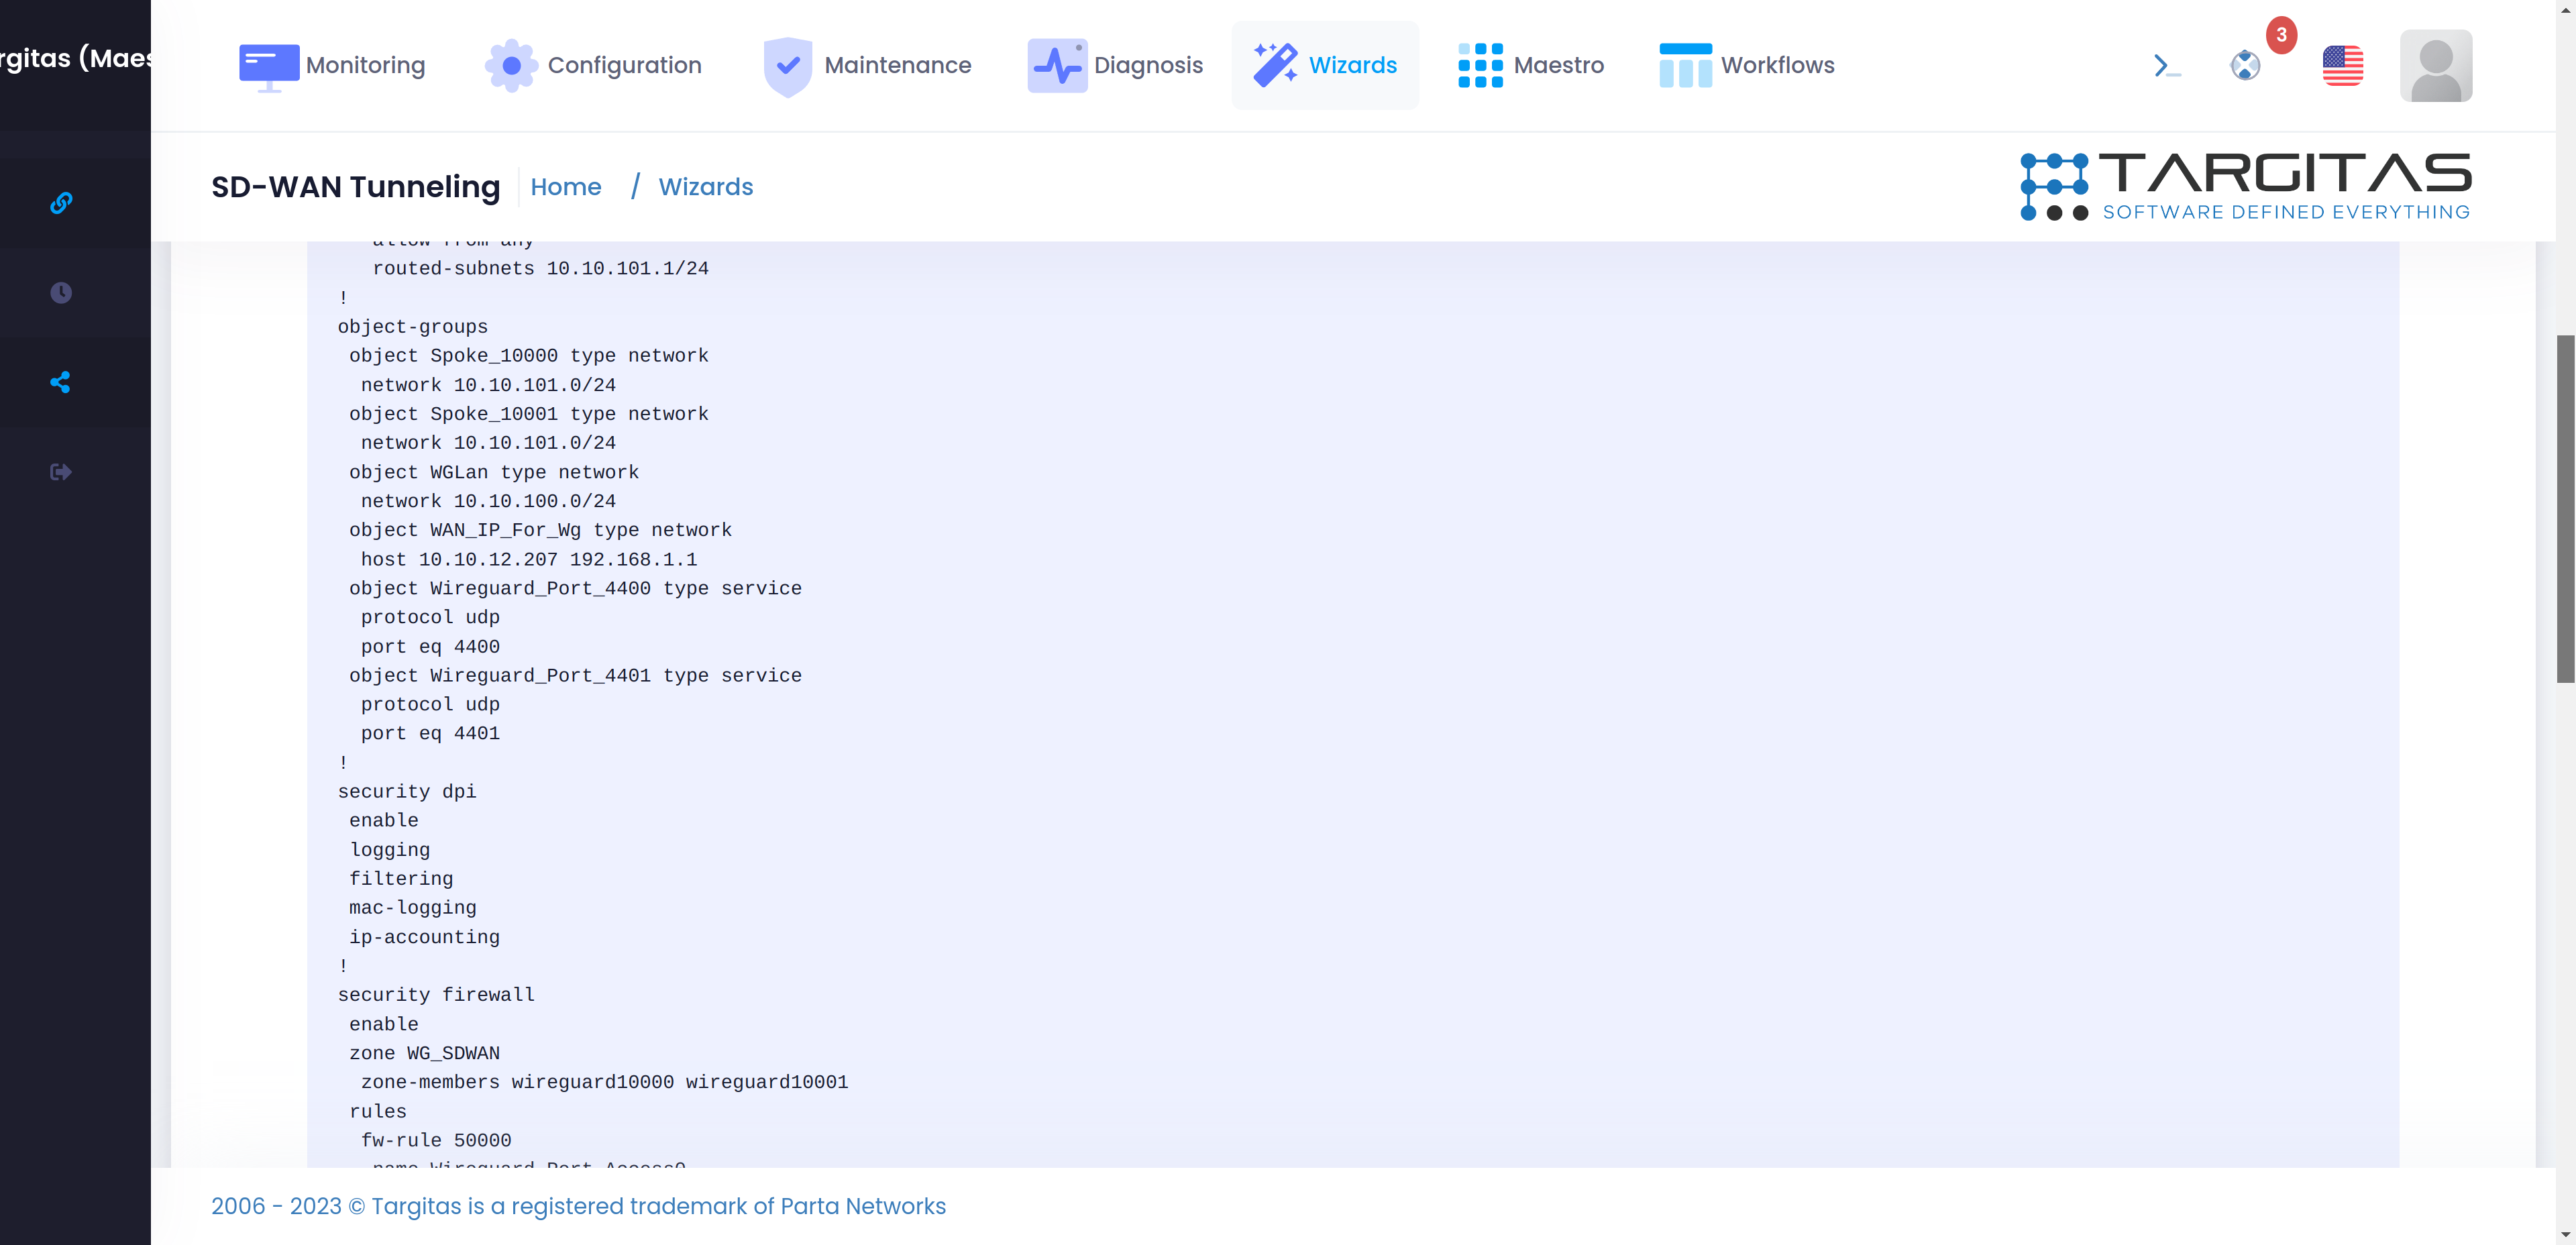The width and height of the screenshot is (2576, 1245).
Task: Click 'mac-logging' config line
Action: pyautogui.click(x=412, y=908)
